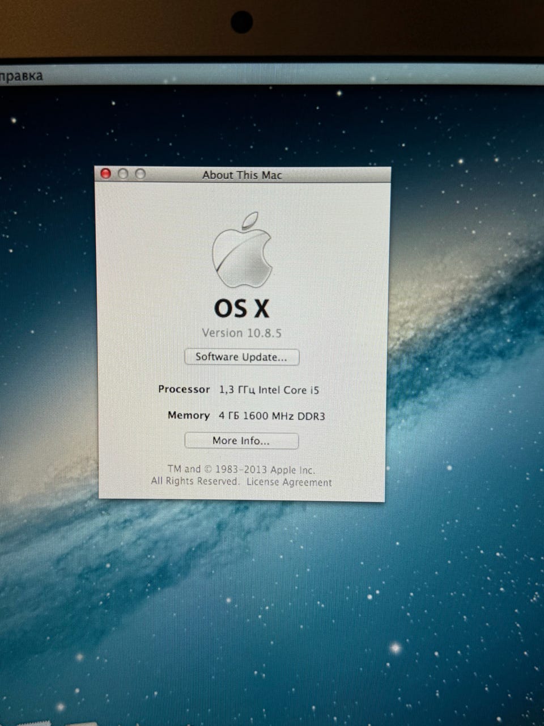Click the Apple logo in About This Mac
The height and width of the screenshot is (726, 544).
click(243, 250)
